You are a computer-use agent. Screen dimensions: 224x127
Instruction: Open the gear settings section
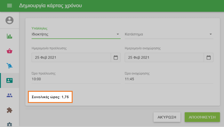(x=9, y=124)
